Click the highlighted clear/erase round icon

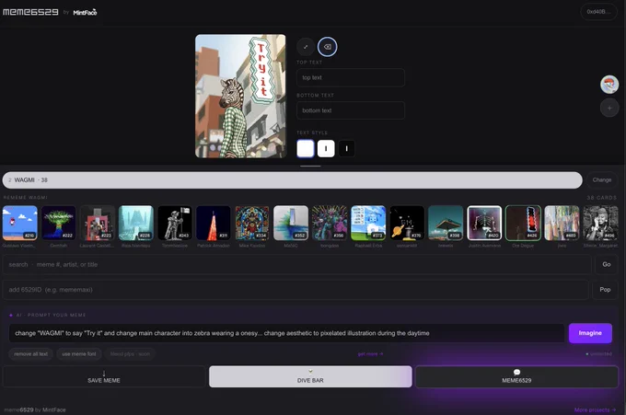328,47
